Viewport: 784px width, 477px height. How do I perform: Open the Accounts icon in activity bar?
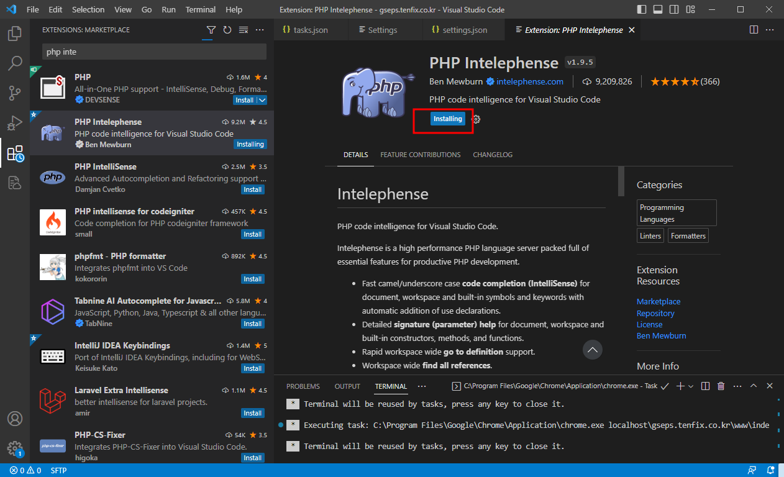coord(15,419)
